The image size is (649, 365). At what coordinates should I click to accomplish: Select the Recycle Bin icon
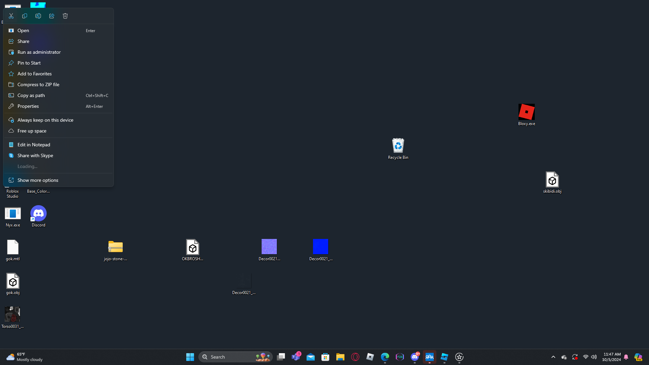pos(398,146)
